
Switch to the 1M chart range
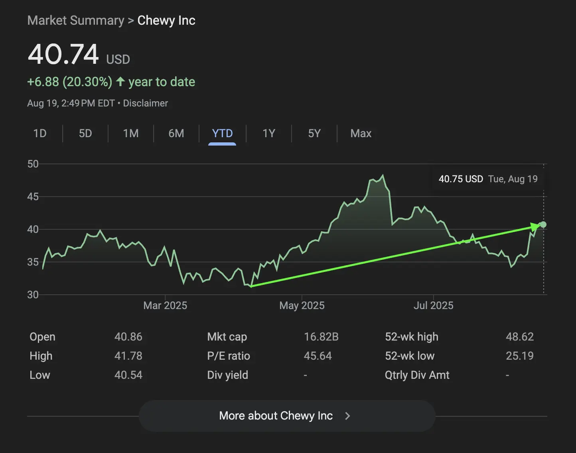(131, 133)
